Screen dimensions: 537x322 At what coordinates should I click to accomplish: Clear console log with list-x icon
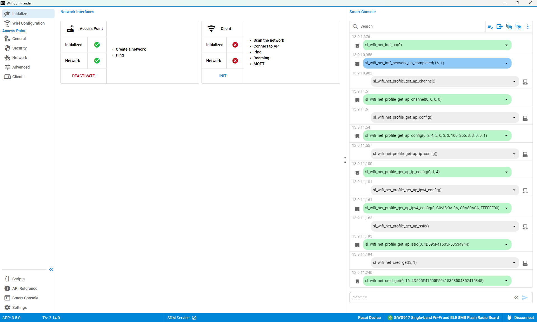pyautogui.click(x=490, y=27)
